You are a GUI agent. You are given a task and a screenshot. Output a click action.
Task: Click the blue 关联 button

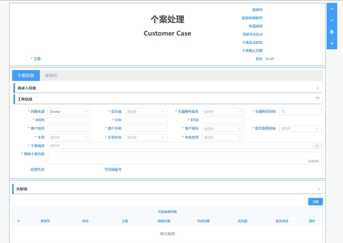[316, 202]
